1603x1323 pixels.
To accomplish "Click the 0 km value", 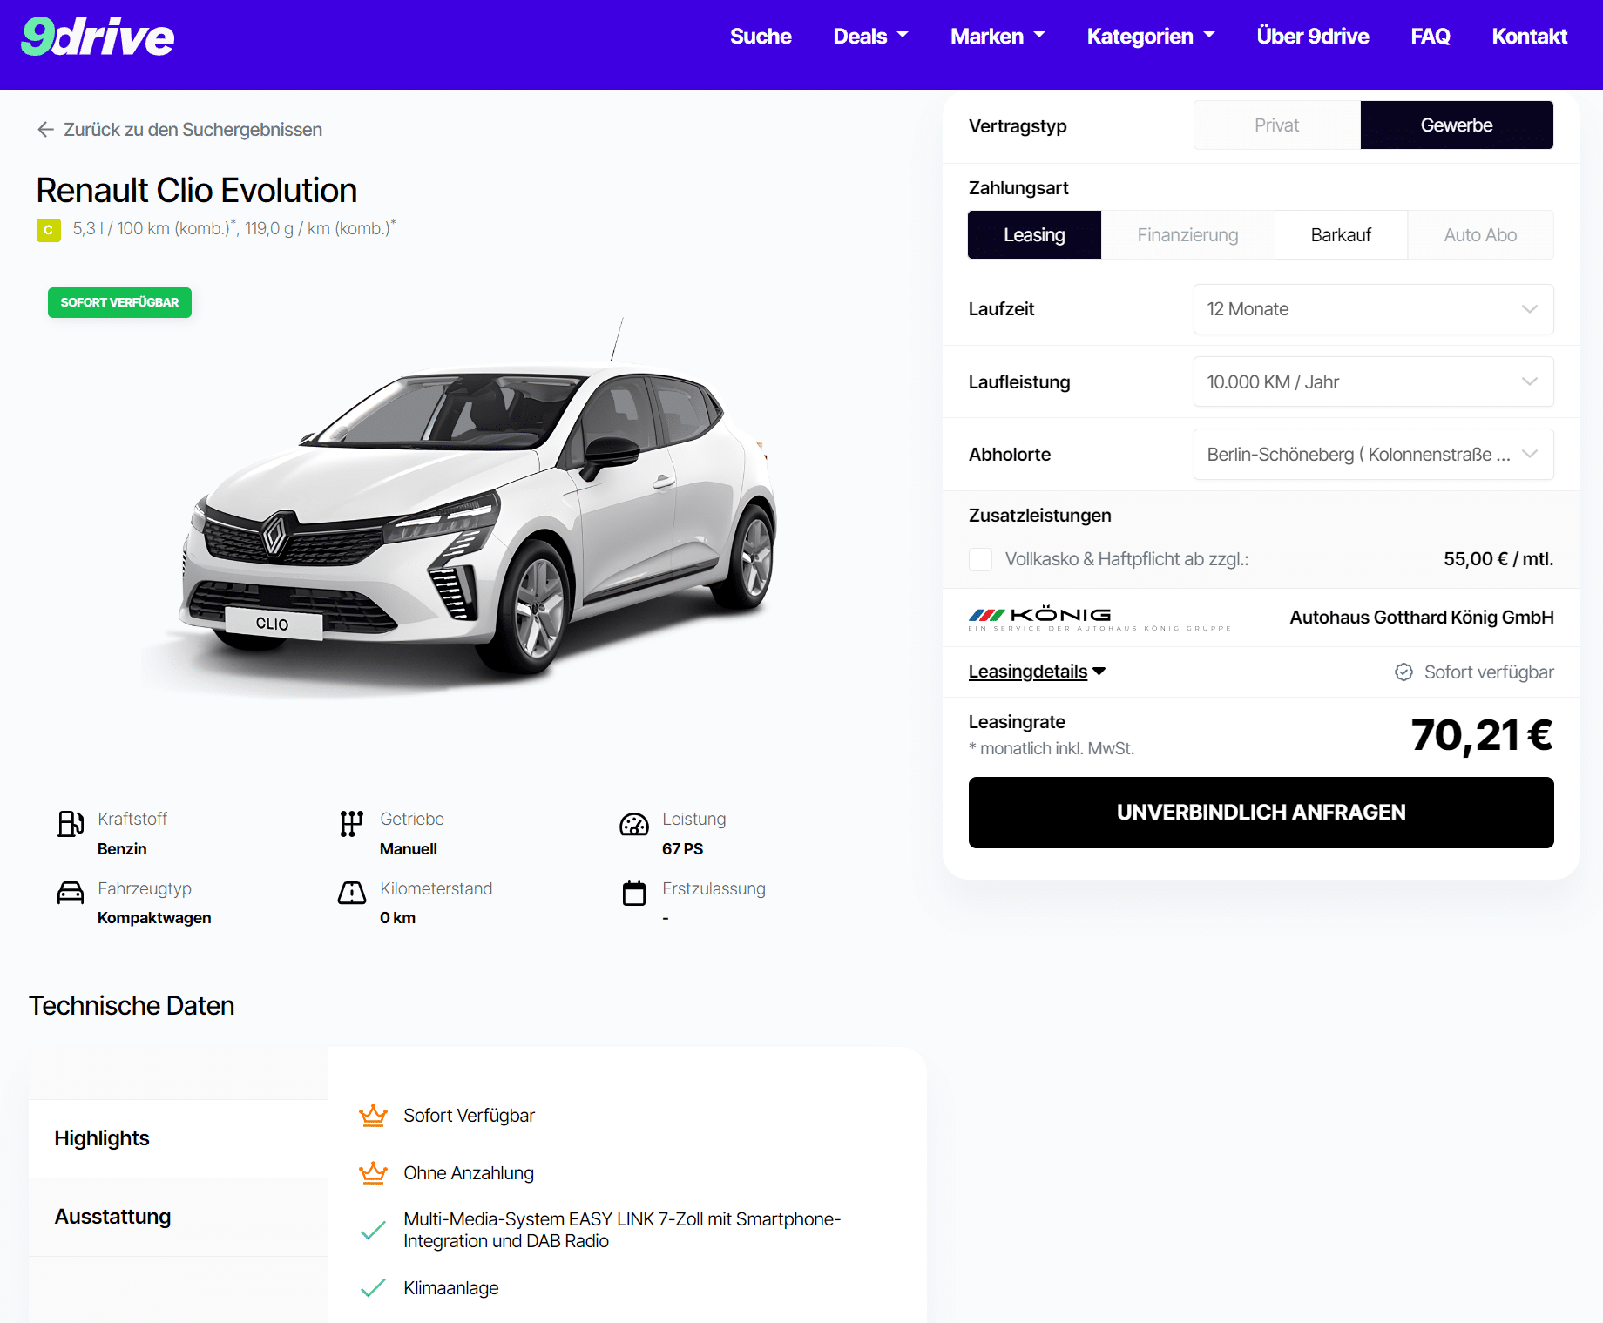I will 397,918.
